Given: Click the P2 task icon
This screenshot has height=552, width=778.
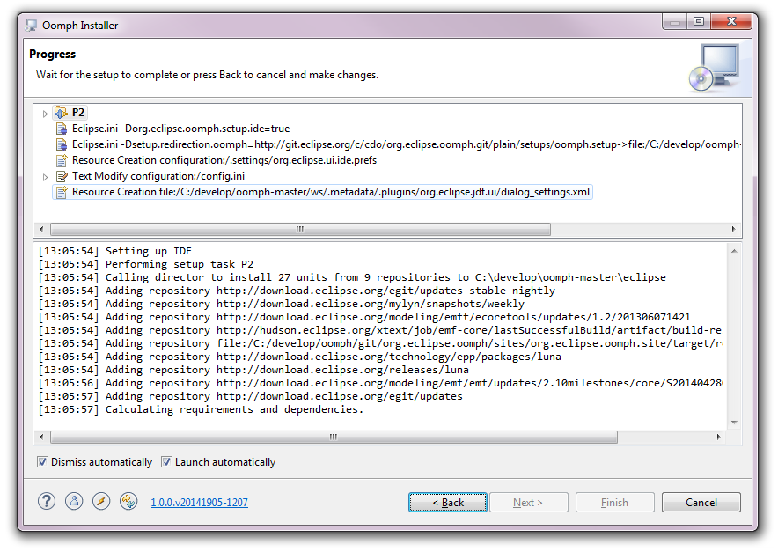Looking at the screenshot, I should (x=61, y=113).
